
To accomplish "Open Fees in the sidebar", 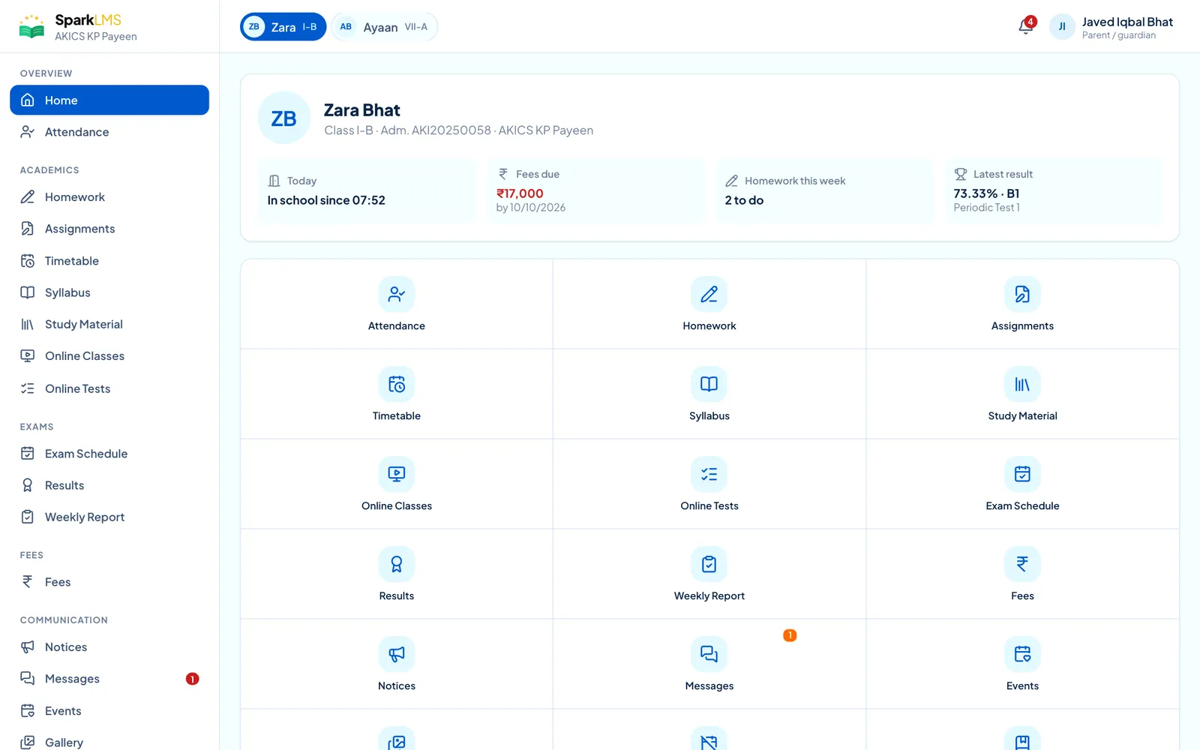I will [109, 582].
